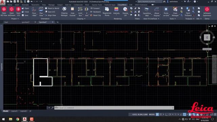Open the Points on Grid dropdown arrow
The image size is (217, 122).
click(x=170, y=14)
